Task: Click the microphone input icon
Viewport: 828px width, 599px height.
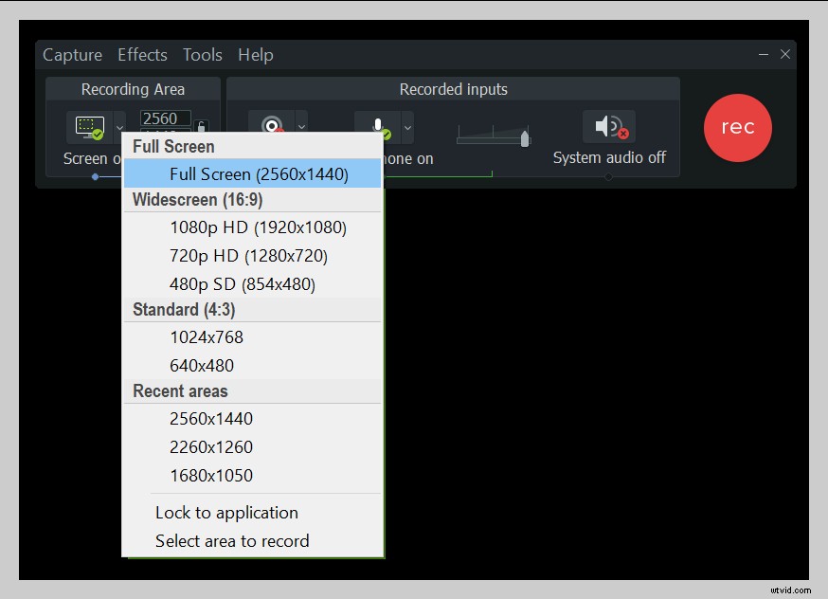Action: click(378, 124)
